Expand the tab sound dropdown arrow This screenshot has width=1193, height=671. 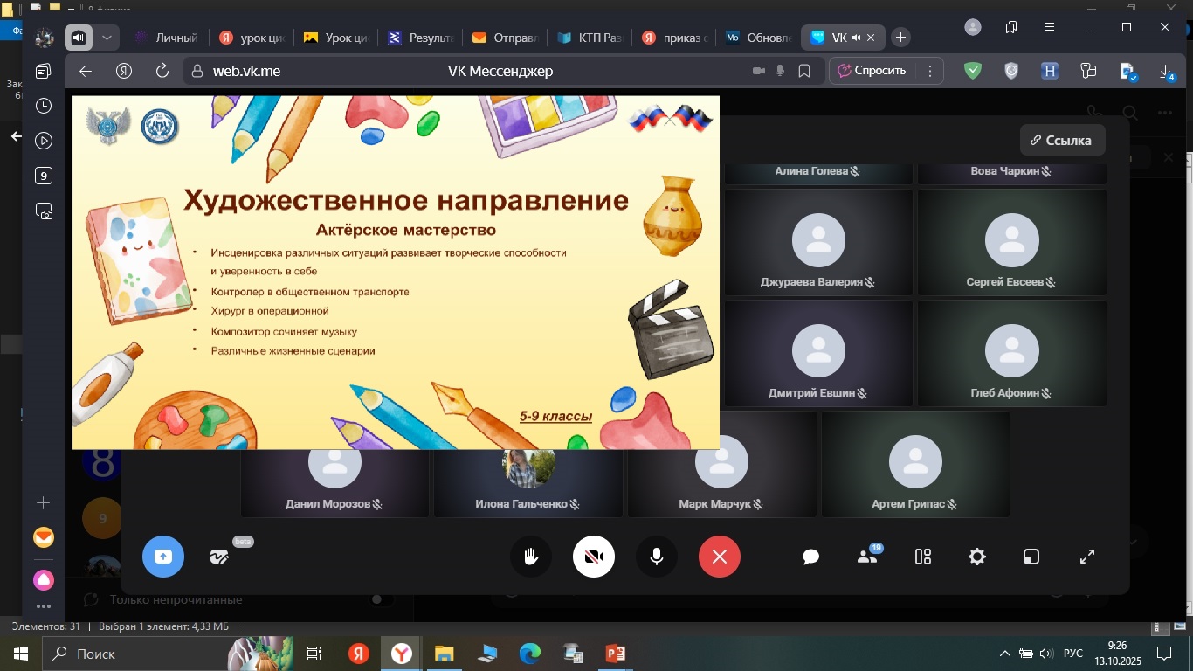[107, 38]
